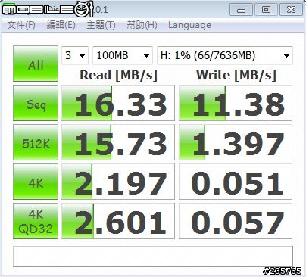Click the 4K QD32 read value 2.601
Image resolution: width=306 pixels, height=277 pixels.
pyautogui.click(x=118, y=221)
